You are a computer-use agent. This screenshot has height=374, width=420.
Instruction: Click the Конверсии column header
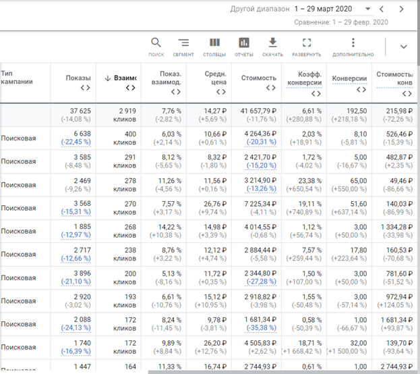pos(349,78)
